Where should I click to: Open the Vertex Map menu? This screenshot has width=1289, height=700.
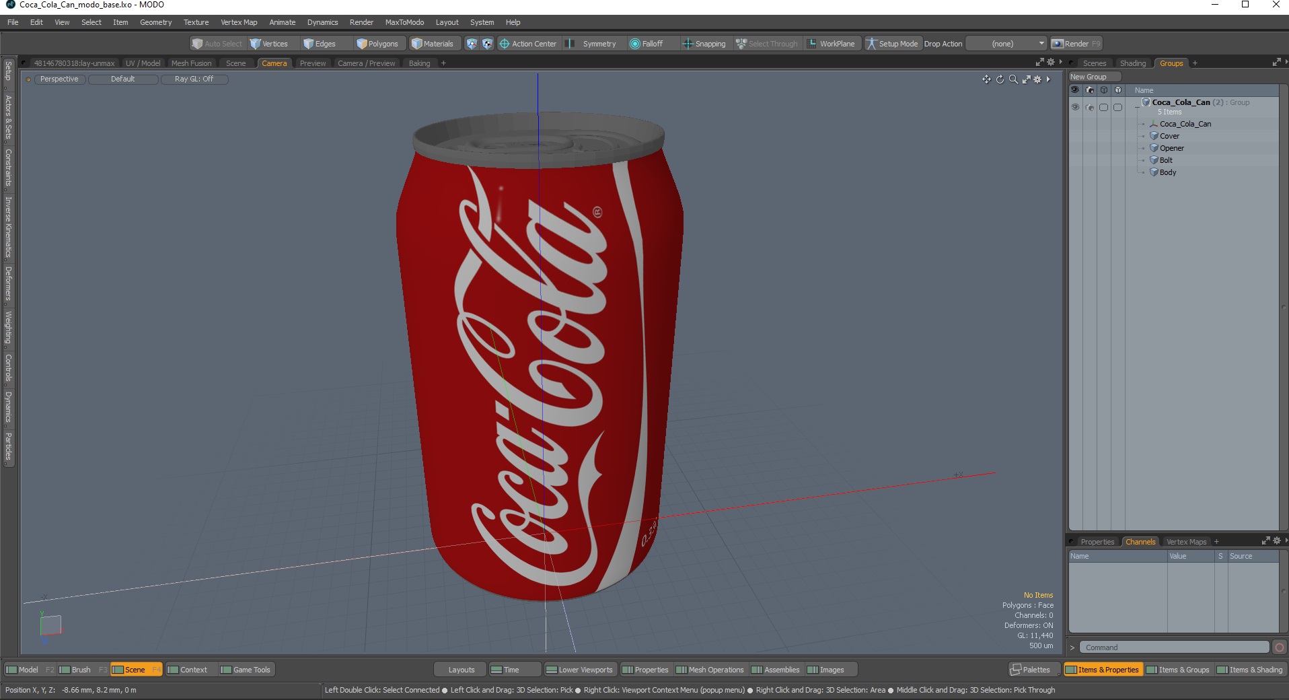click(x=239, y=22)
